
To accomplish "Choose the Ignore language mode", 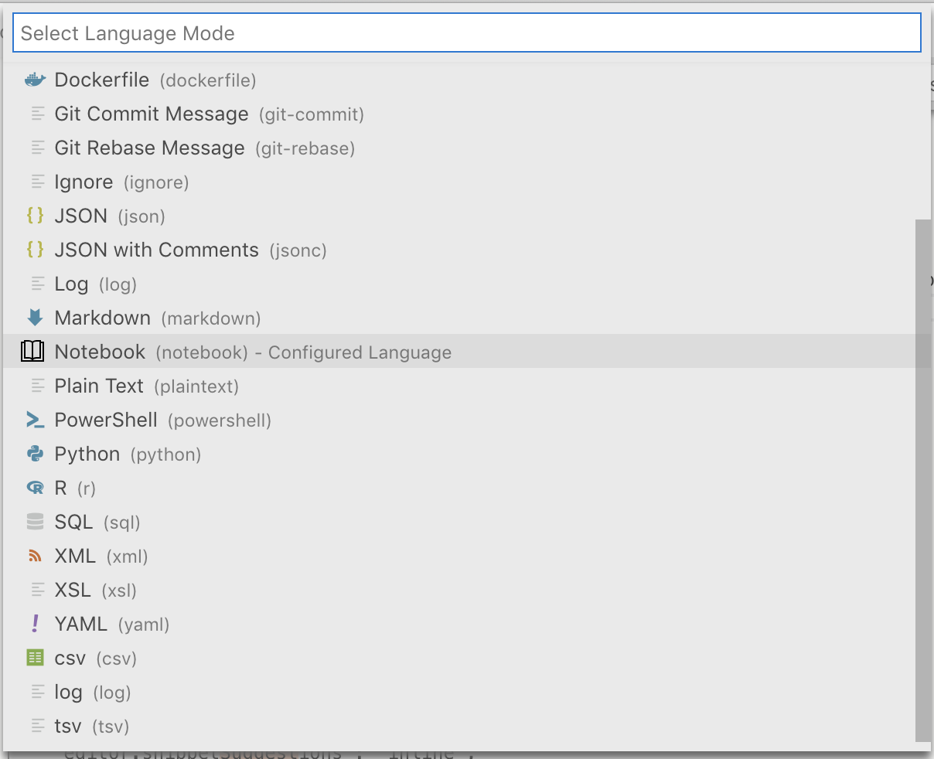I will click(x=84, y=182).
